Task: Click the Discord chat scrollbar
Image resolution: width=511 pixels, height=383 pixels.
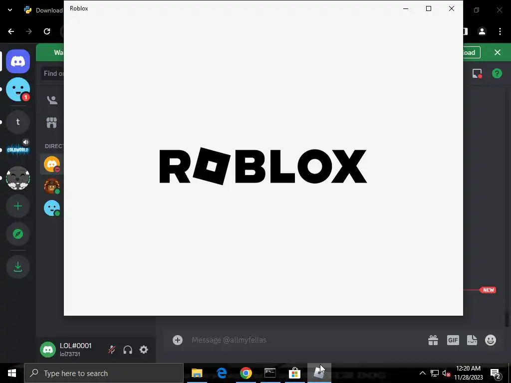Action: click(x=507, y=319)
